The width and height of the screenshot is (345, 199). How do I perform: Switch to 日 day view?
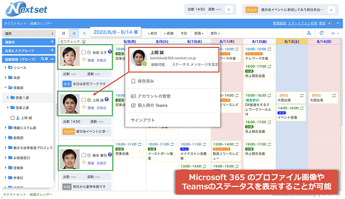[63, 33]
